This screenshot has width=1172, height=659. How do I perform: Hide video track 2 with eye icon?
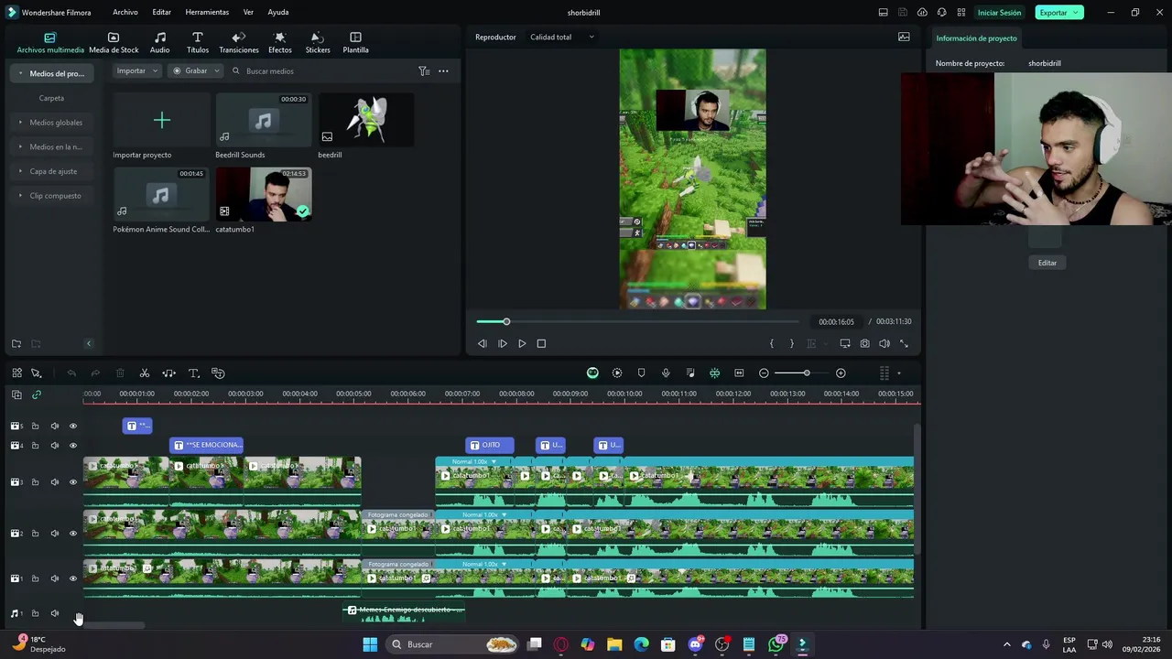pos(73,534)
